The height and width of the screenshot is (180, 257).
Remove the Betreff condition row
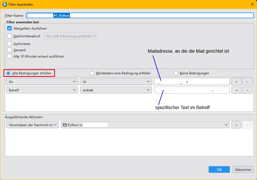click(x=247, y=90)
